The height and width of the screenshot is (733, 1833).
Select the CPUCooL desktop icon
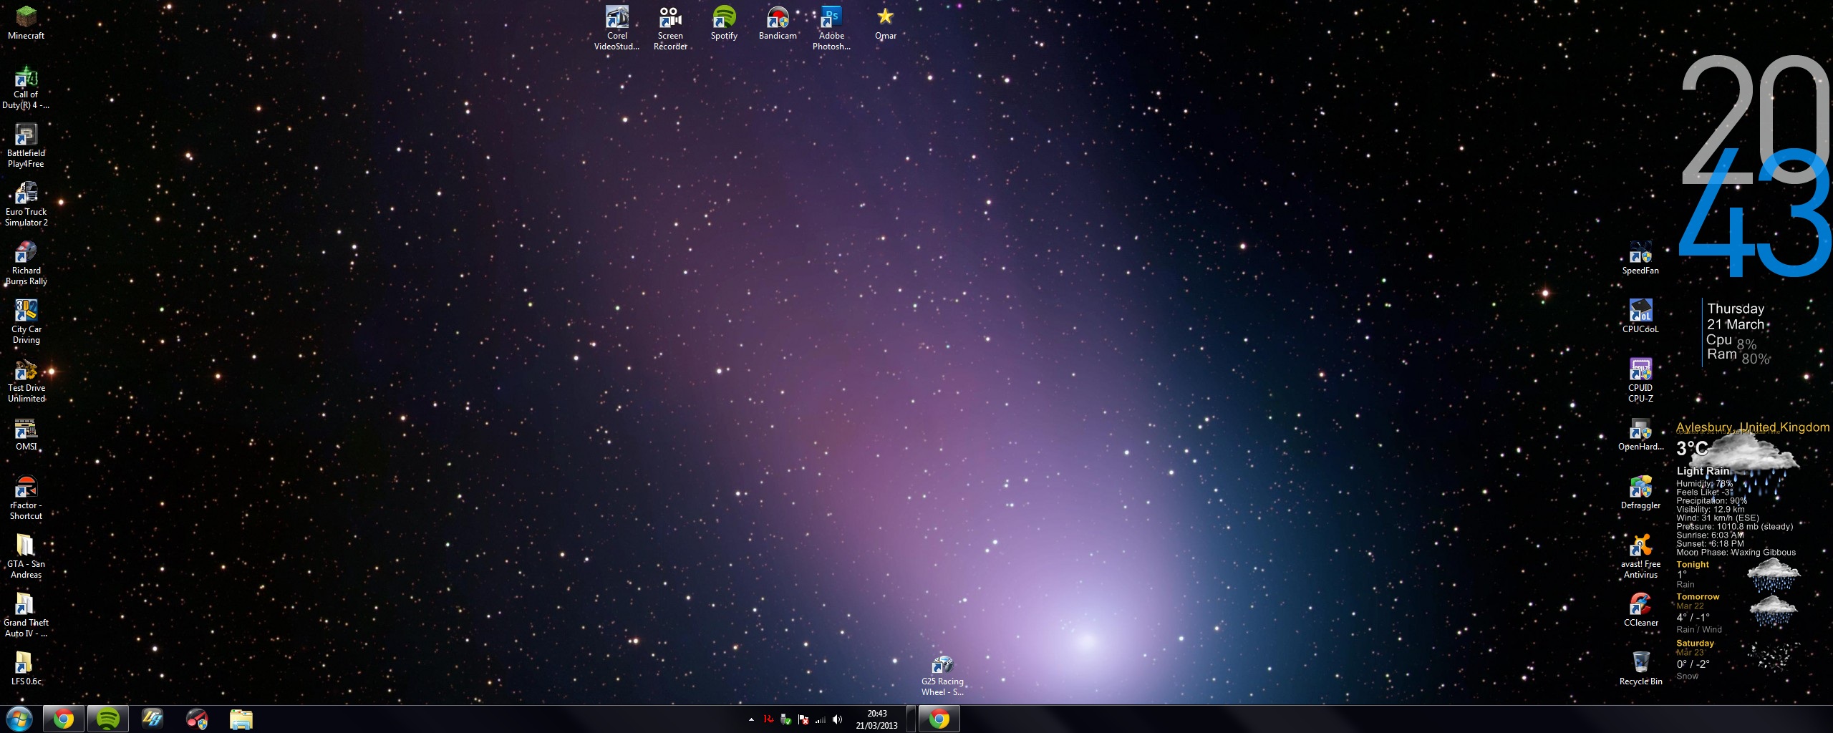[1640, 317]
